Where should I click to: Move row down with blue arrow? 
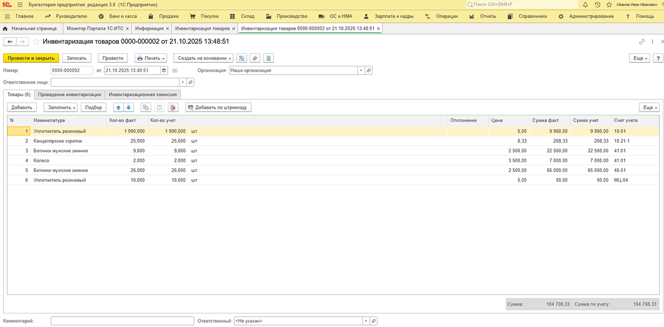click(129, 107)
